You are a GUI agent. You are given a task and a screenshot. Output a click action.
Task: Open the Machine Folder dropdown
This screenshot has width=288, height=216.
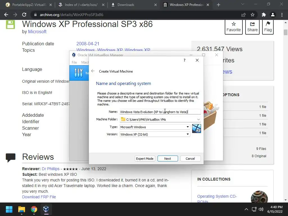pos(198,119)
